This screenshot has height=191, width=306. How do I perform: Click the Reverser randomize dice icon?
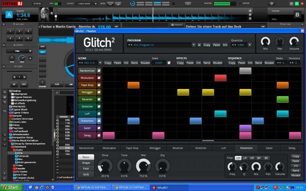click(99, 99)
